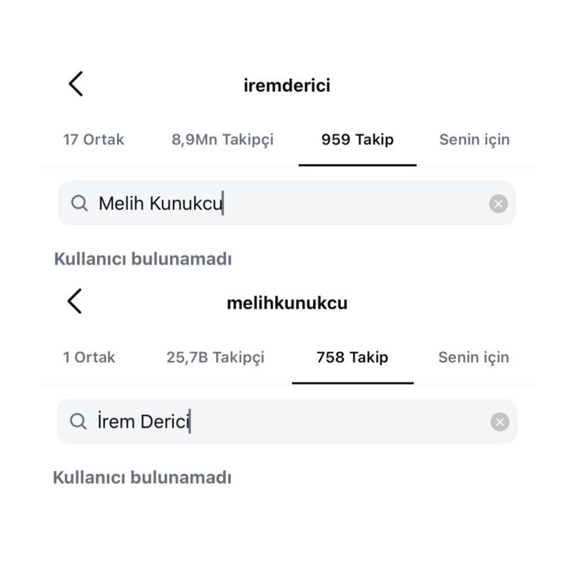This screenshot has width=568, height=568.
Task: Select the 959 Takip tab
Action: point(357,139)
